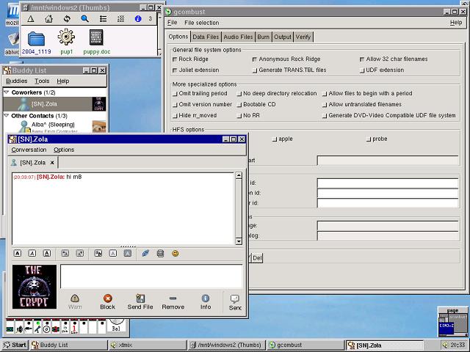Viewport: 470px width, 352px height.
Task: Click the refresh icon in Thumbs toolbar
Action: pyautogui.click(x=67, y=18)
